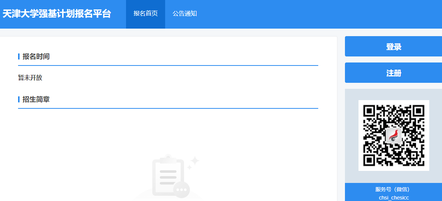Click the clip at top of clipboard icon

pos(168,159)
